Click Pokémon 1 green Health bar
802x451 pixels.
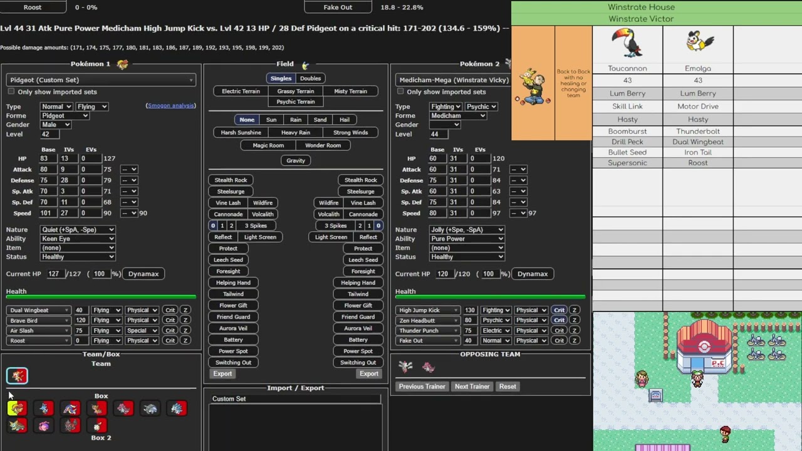tap(101, 297)
